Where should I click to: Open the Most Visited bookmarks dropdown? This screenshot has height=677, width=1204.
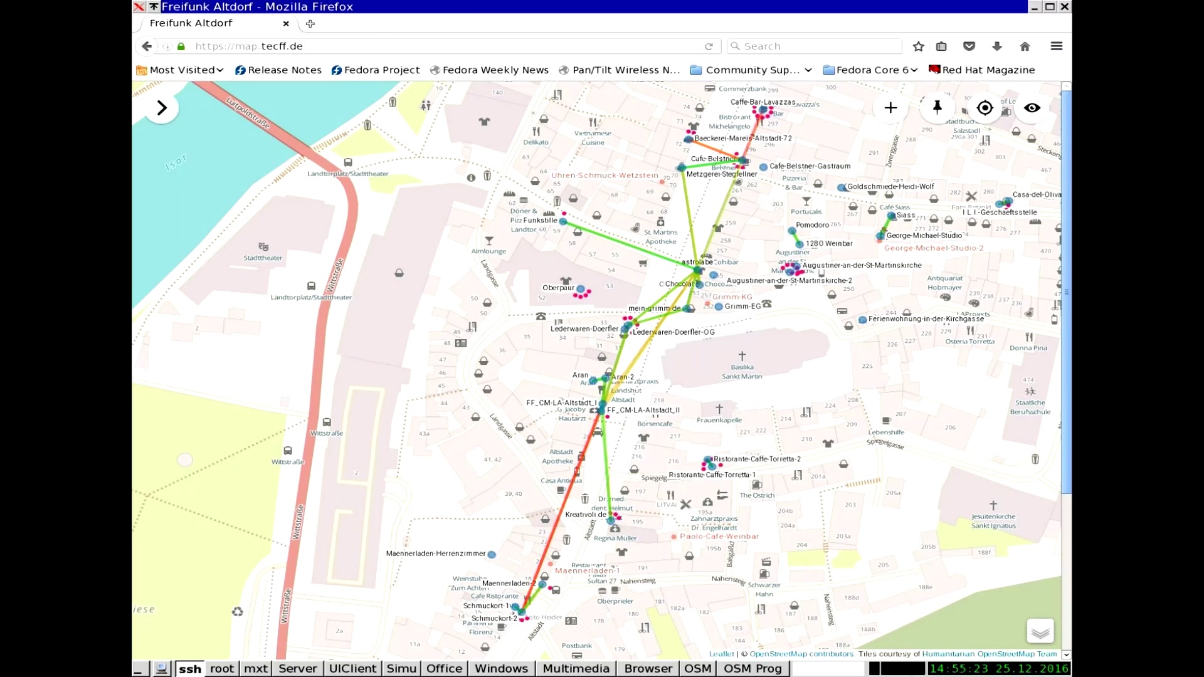click(x=179, y=70)
